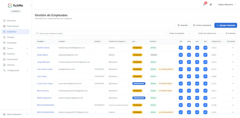Screen dimensions: 240x118
Task: Sort by the CENTRO DE TRABAJO header
Action: pos(118,42)
